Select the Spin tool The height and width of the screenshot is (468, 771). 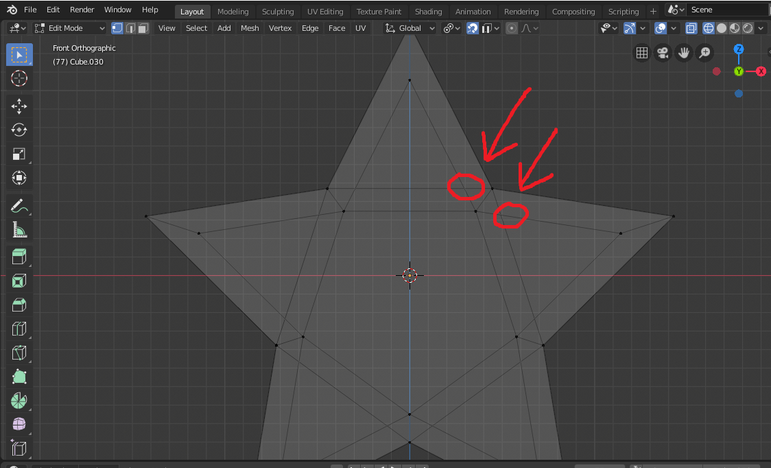[19, 400]
